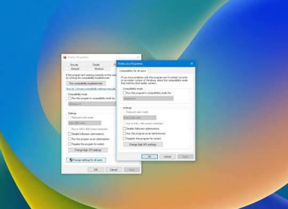Check Run this program as an administrator in front dialog

124,133
